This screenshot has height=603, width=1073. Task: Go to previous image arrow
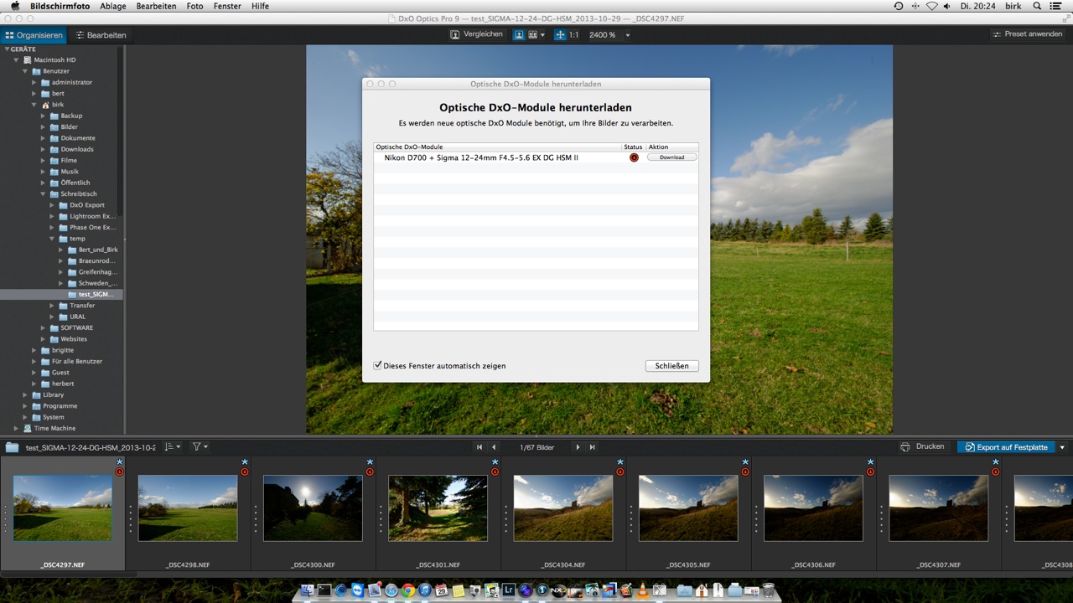pos(494,447)
